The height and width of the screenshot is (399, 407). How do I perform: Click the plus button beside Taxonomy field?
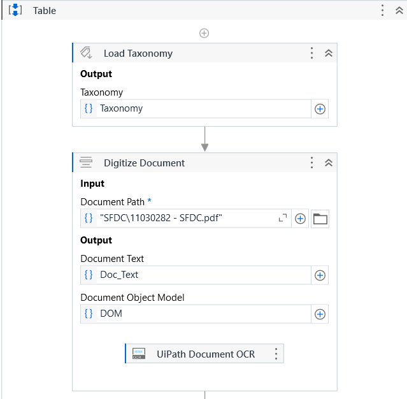320,109
